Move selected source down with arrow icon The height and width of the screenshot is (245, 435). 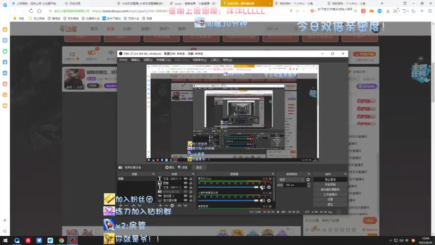185,206
